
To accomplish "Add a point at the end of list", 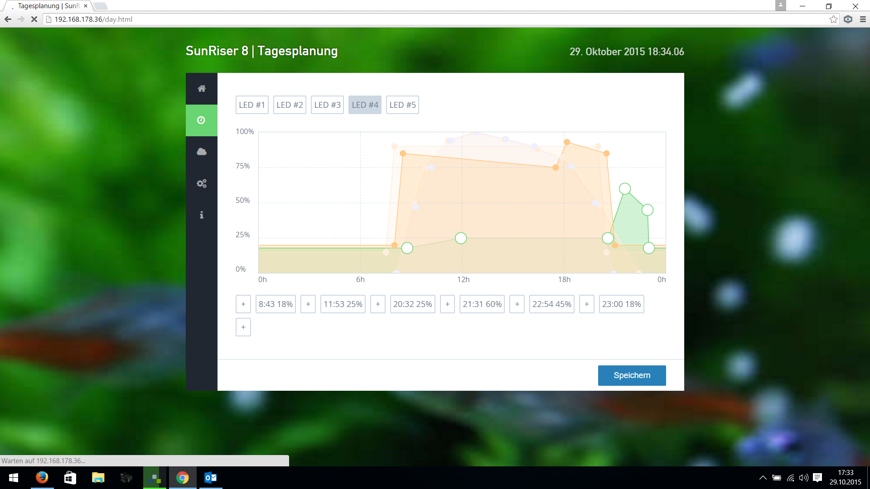I will tap(243, 327).
